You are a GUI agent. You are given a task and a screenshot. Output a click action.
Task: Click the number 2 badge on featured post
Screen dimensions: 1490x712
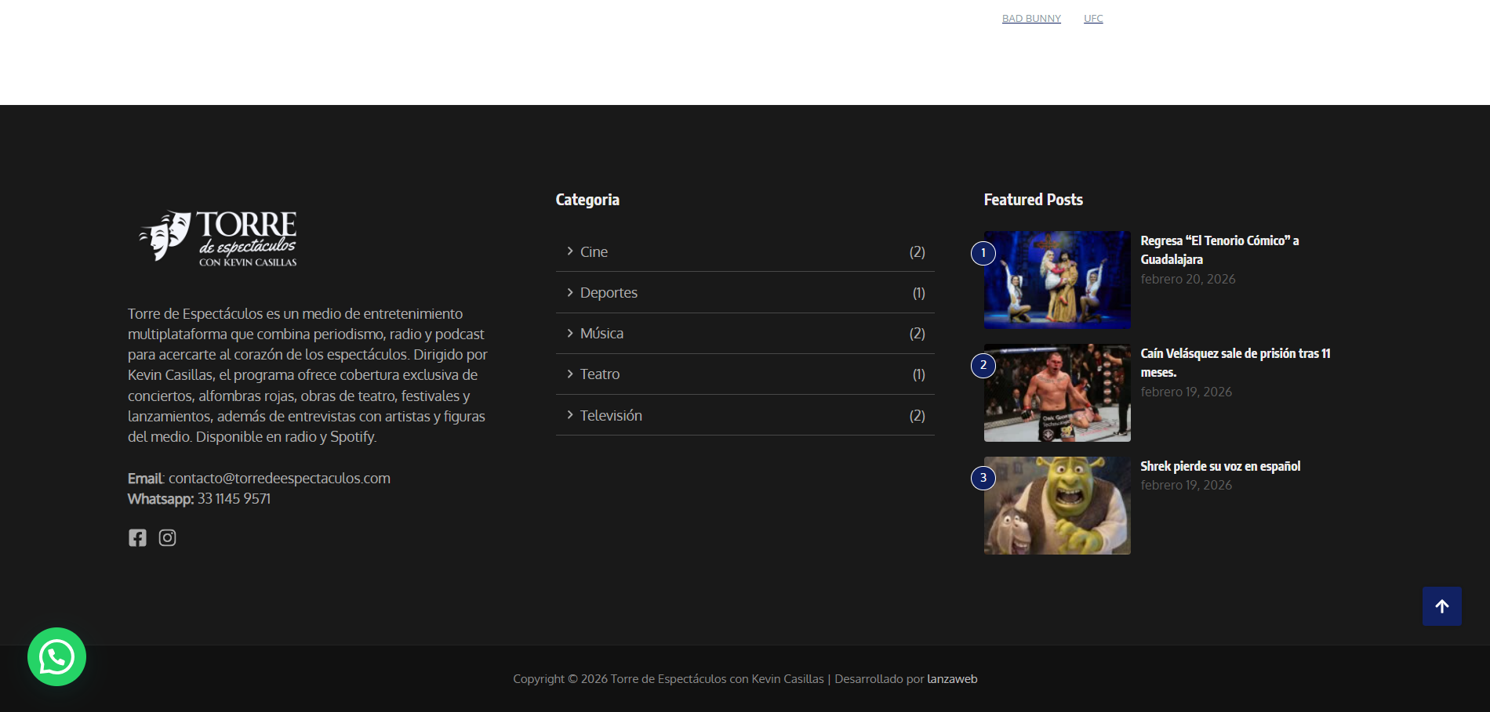point(983,366)
